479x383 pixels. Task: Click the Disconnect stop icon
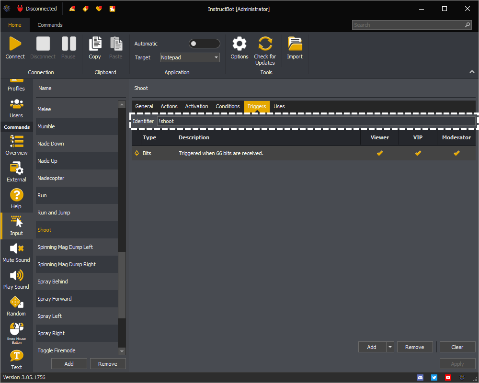[43, 44]
